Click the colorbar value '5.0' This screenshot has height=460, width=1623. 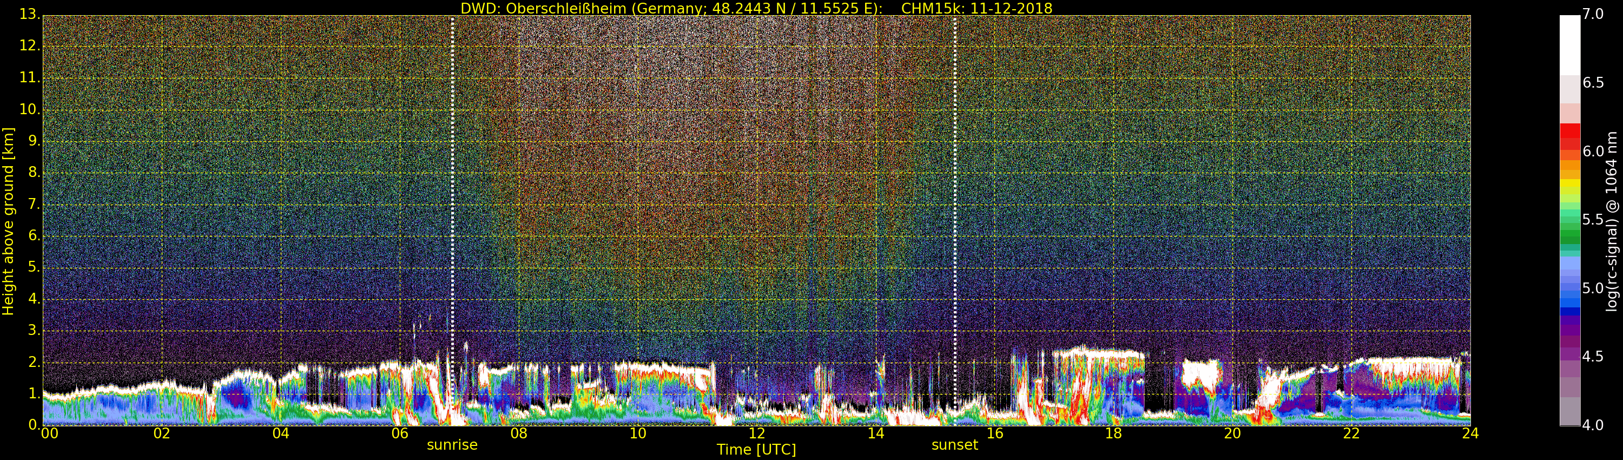[1593, 288]
